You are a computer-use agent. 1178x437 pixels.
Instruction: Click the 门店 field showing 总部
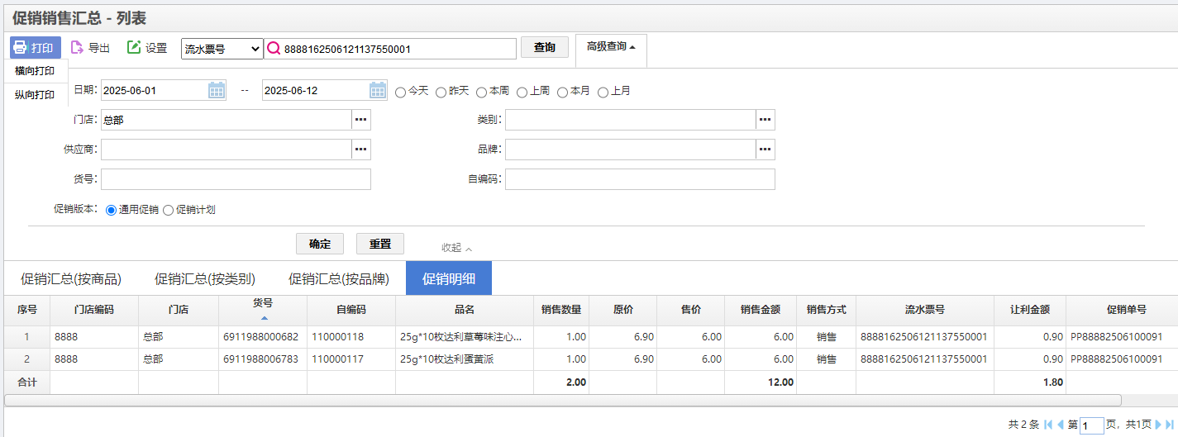tap(227, 120)
